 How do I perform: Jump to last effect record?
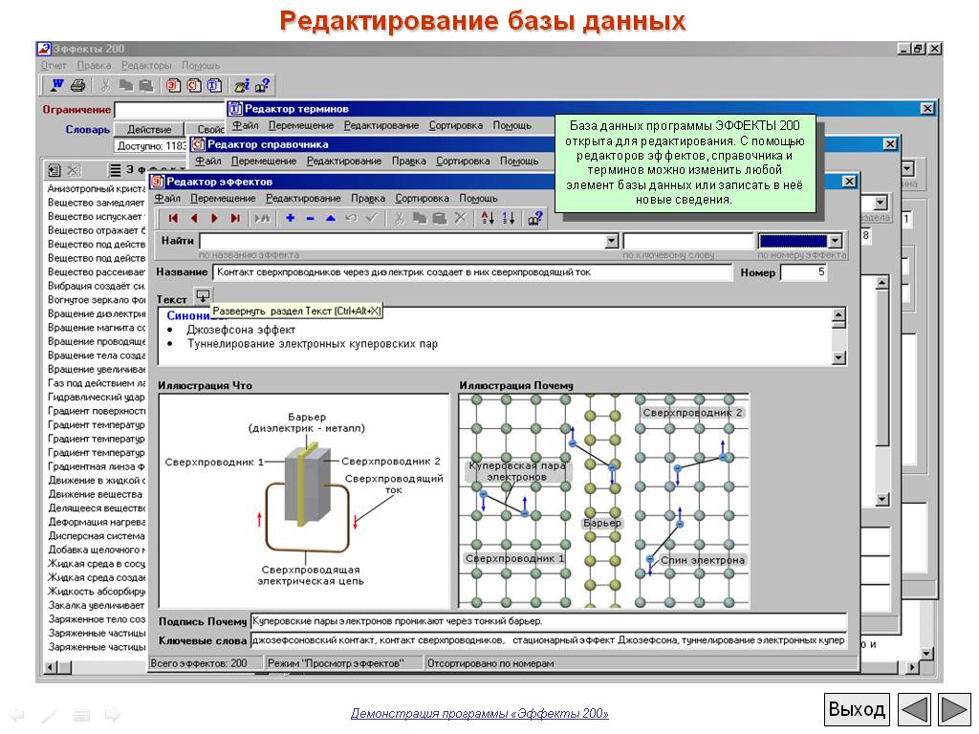click(235, 219)
